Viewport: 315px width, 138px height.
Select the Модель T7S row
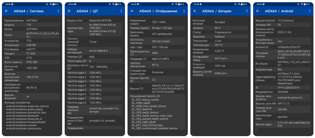click(x=32, y=25)
